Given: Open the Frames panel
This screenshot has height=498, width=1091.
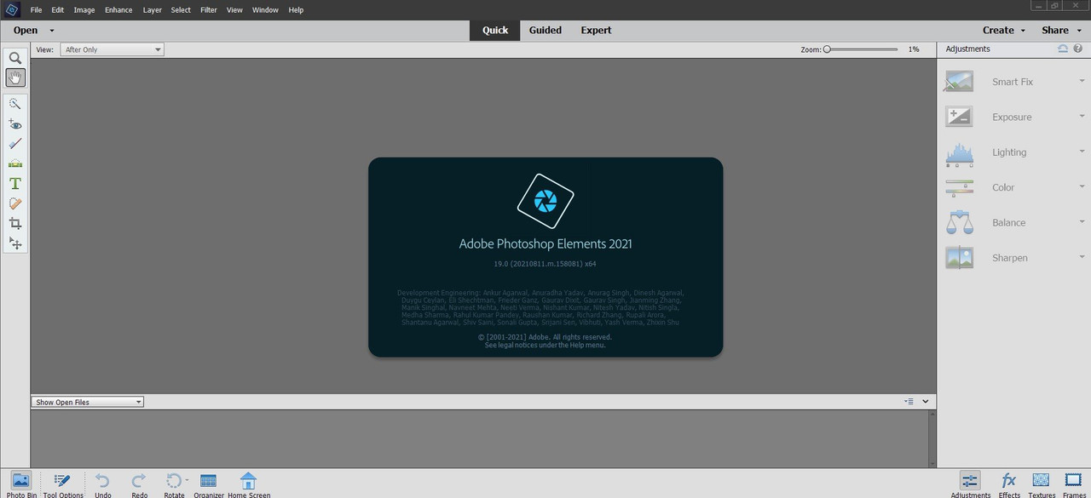Looking at the screenshot, I should [x=1074, y=484].
